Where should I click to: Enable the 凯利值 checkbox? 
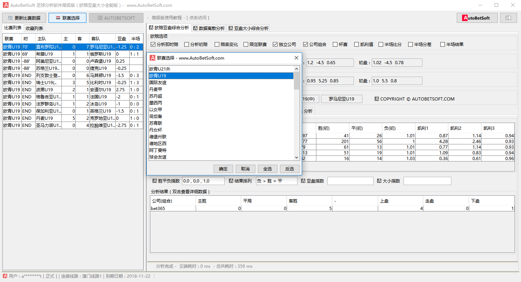364,45
